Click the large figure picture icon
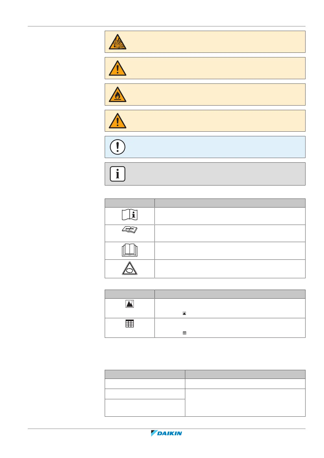 point(130,304)
